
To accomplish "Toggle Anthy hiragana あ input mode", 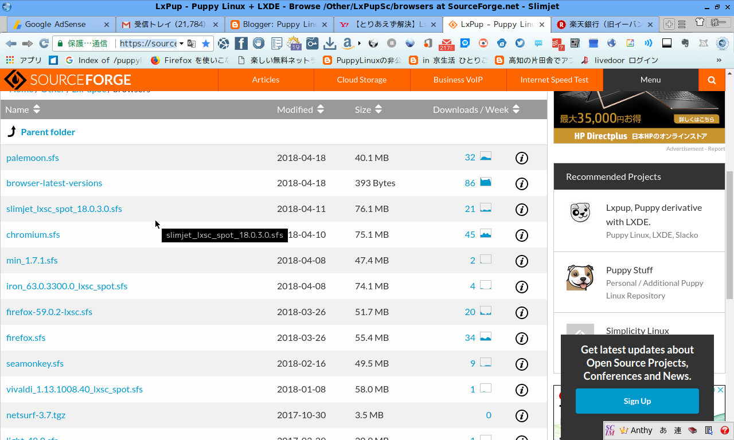I will 662,430.
